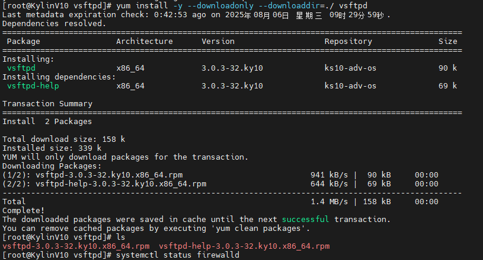Click the green vsftpd package name in table
This screenshot has width=483, height=260.
[x=21, y=68]
